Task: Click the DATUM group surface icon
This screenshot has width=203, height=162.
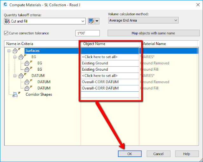Action: pos(21,76)
